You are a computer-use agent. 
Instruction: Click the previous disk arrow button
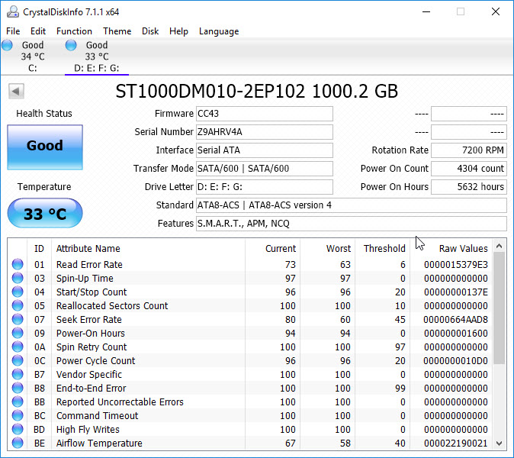[16, 91]
